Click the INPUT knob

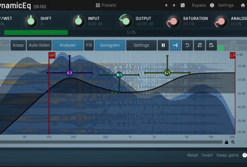tap(78, 21)
